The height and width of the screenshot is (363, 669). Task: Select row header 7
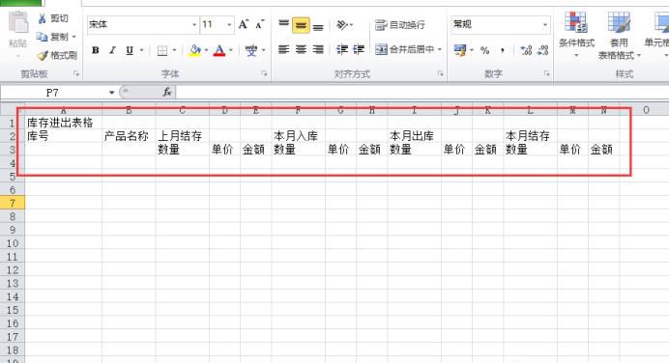coord(13,203)
